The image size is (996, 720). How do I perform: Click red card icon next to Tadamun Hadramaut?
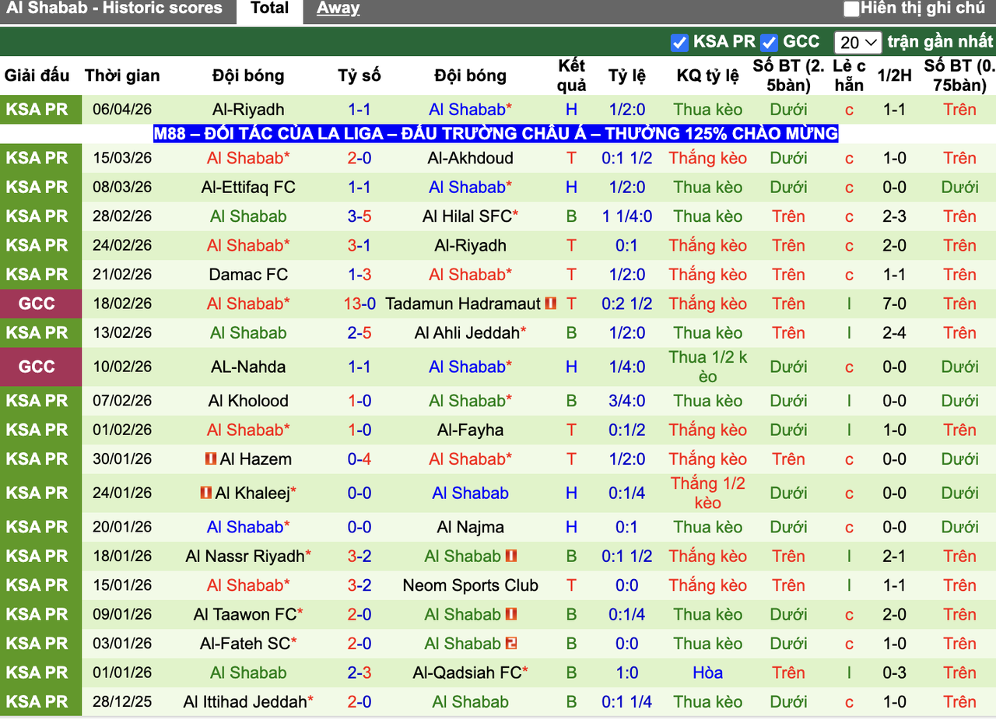[x=551, y=304]
